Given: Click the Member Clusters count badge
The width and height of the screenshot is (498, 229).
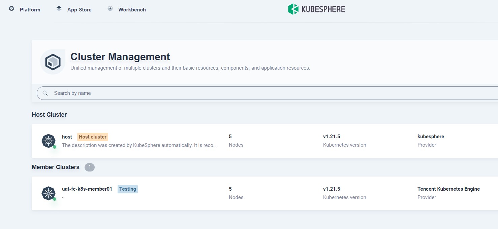Looking at the screenshot, I should pos(89,167).
